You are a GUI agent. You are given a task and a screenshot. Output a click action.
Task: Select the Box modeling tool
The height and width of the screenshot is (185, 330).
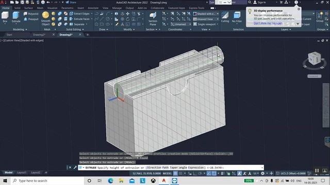pos(5,17)
